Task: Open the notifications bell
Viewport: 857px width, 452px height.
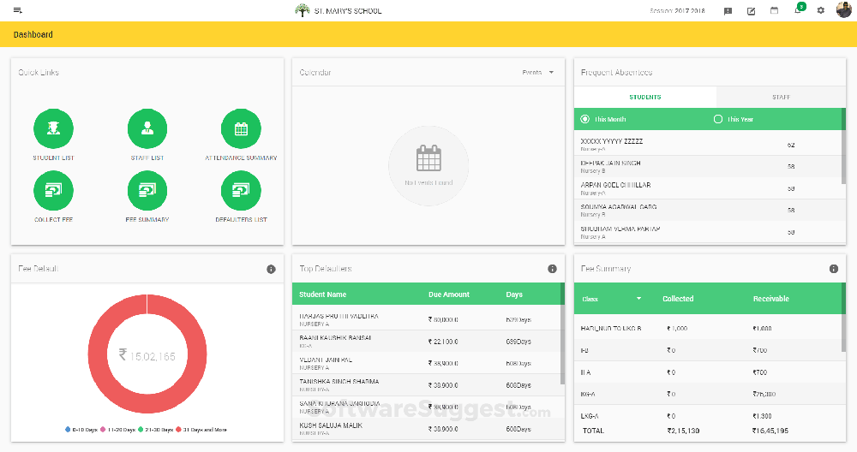Action: point(798,10)
